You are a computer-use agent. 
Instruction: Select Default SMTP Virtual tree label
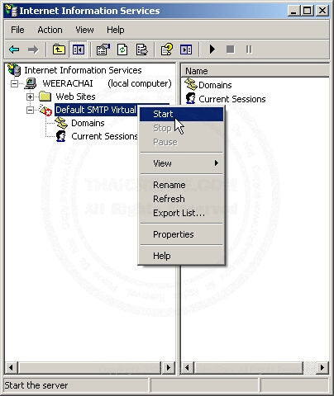[96, 110]
